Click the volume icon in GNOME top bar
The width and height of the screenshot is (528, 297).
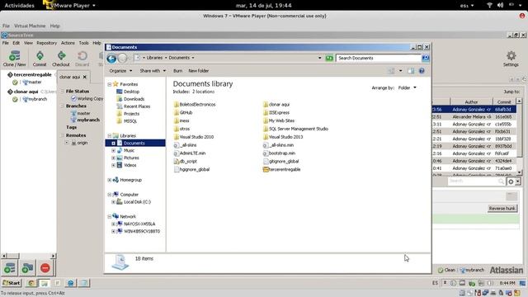coord(501,5)
